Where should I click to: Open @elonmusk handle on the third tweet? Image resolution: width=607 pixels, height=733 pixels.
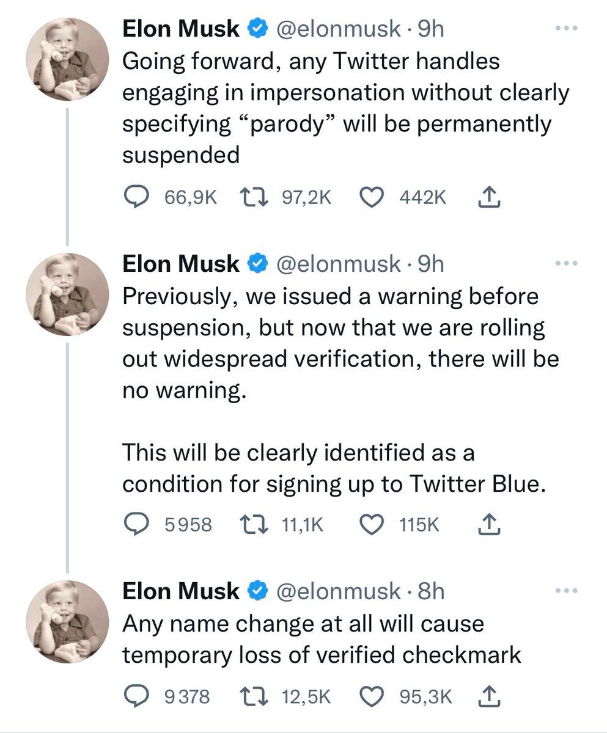click(338, 591)
